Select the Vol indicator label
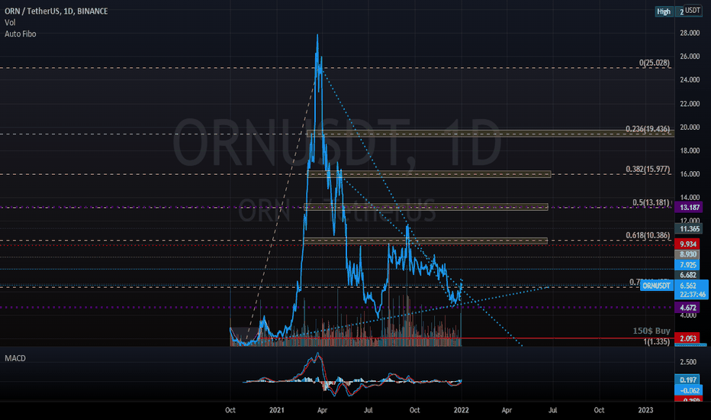The height and width of the screenshot is (420, 711). [x=10, y=22]
